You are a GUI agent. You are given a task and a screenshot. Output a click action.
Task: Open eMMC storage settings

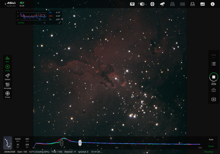coord(202,4)
